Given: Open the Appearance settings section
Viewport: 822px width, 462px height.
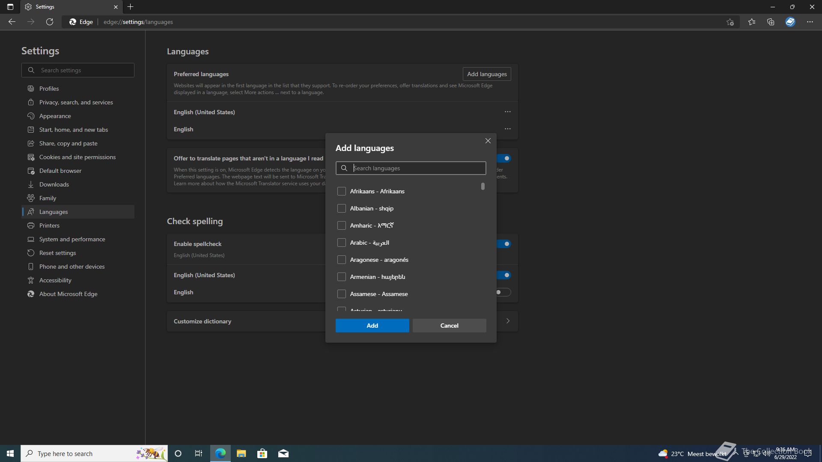Looking at the screenshot, I should (x=55, y=116).
